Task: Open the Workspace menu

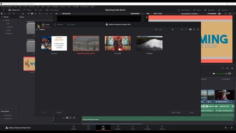Action: [84, 7]
